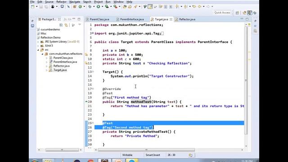Image resolution: width=288 pixels, height=162 pixels.
Task: Click the Save All toolbar icon
Action: click(46, 7)
